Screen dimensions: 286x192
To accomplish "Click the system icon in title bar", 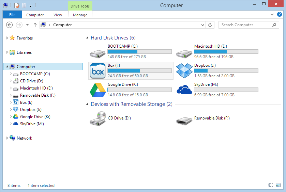I will (6, 5).
